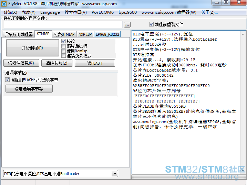The width and height of the screenshot is (247, 185).
Task: Click the log line 96位的芯片唯一序列号
Action: (x=158, y=91)
